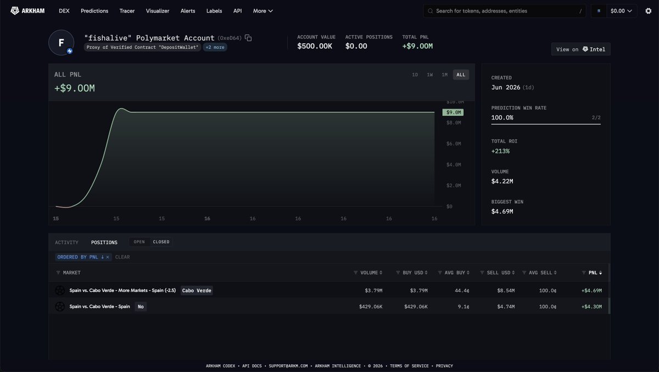Viewport: 659px width, 372px height.
Task: Switch positions filter to OPEN
Action: tap(139, 242)
